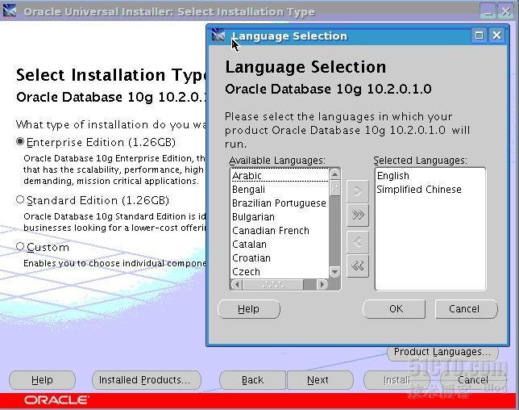Click scroll down arrow in Available Languages

click(x=334, y=272)
